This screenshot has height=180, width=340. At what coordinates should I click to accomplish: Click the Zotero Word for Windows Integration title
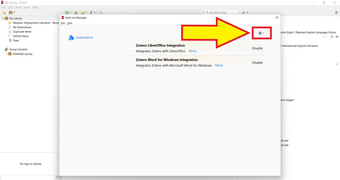167,60
